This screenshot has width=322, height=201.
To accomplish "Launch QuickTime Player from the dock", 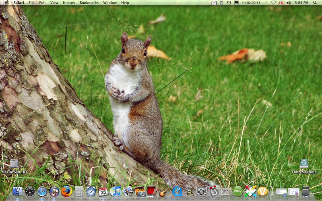I will tap(177, 192).
